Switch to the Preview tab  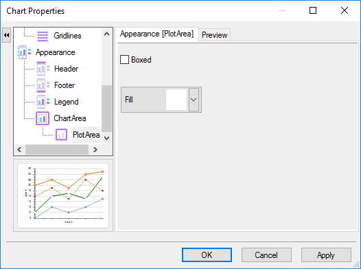tap(214, 35)
